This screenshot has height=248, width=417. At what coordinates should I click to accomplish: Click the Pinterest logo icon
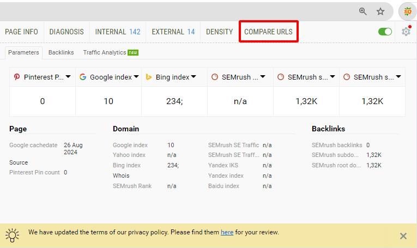coord(17,77)
